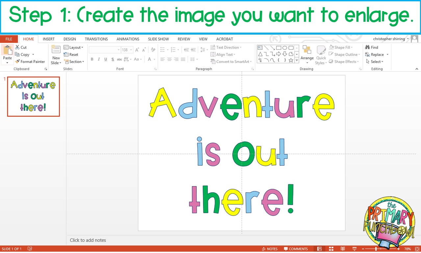Click the Quick Styles button

click(x=321, y=55)
